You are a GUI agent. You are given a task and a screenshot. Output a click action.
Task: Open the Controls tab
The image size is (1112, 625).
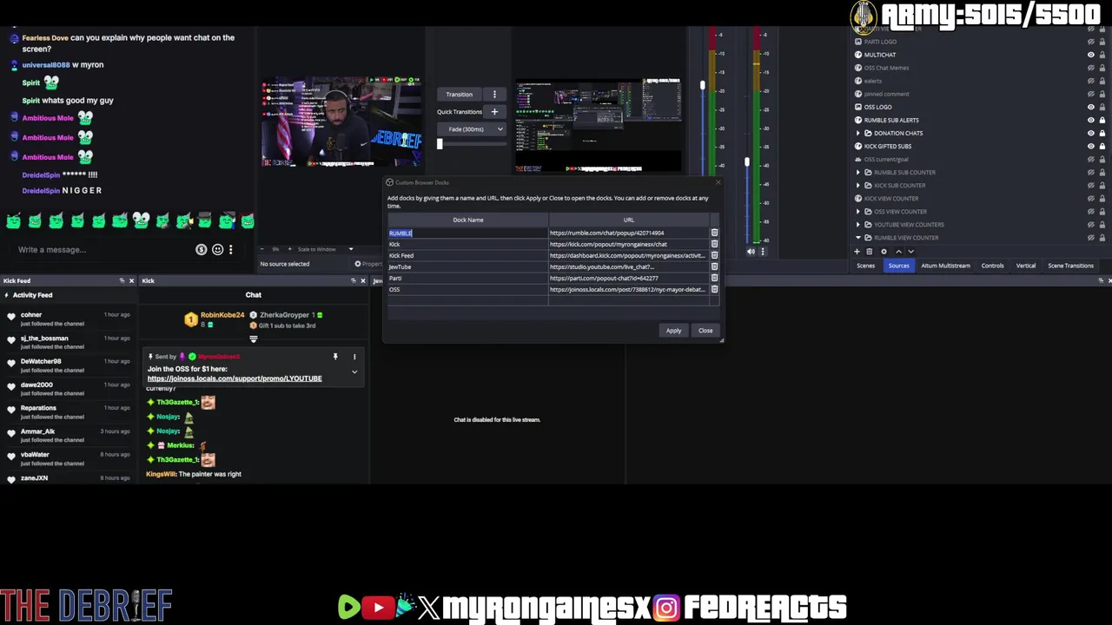click(992, 266)
